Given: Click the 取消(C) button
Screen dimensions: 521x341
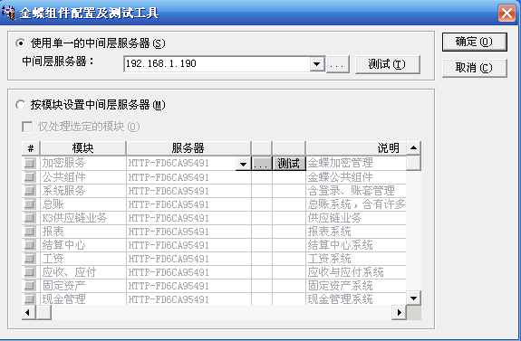Looking at the screenshot, I should point(475,68).
